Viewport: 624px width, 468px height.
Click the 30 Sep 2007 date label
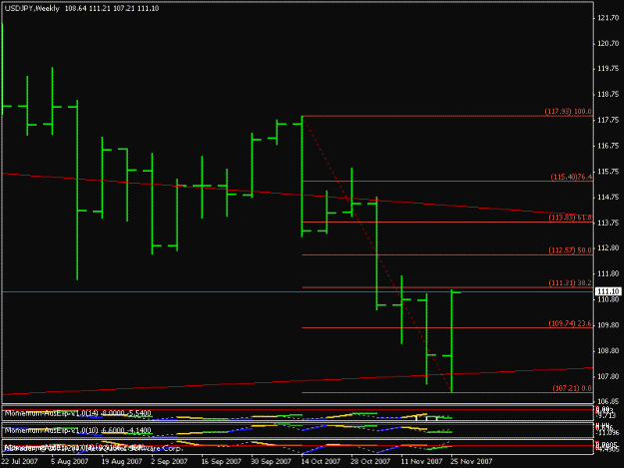271,461
